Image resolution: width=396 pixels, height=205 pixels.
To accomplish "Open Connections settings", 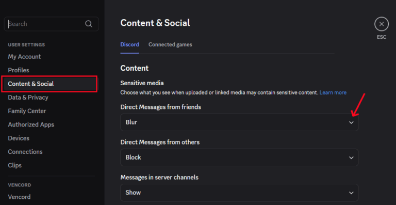I will 25,152.
